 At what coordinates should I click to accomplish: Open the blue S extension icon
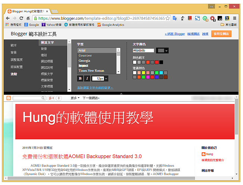click(197, 18)
